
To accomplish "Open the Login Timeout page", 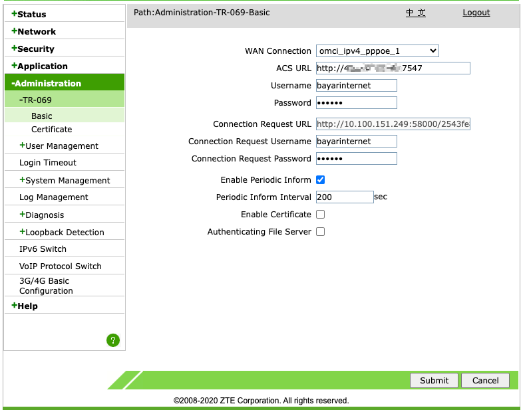I will pyautogui.click(x=48, y=163).
